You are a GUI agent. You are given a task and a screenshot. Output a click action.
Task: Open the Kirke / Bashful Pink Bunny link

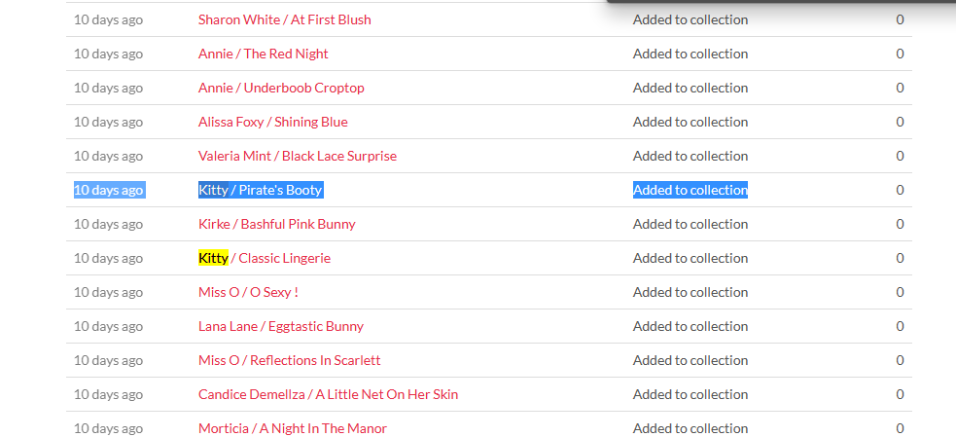click(276, 224)
